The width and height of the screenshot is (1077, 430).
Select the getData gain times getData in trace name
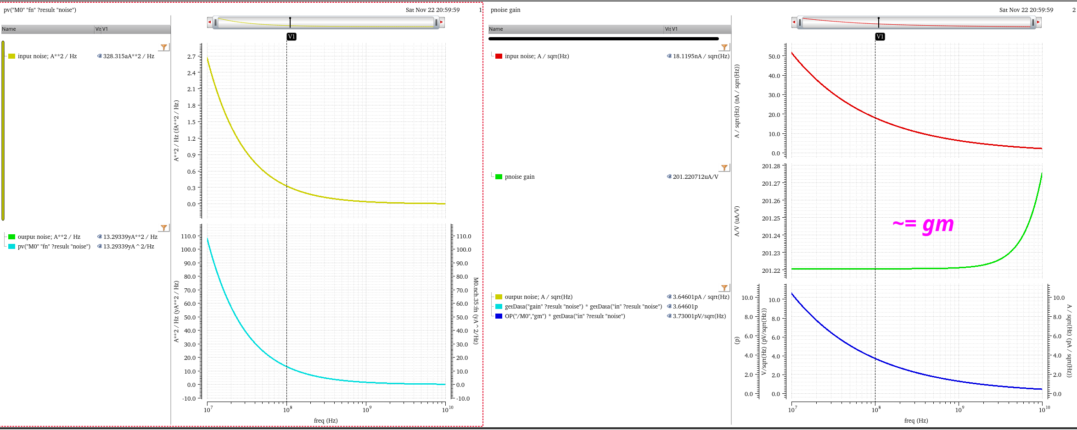[x=583, y=307]
